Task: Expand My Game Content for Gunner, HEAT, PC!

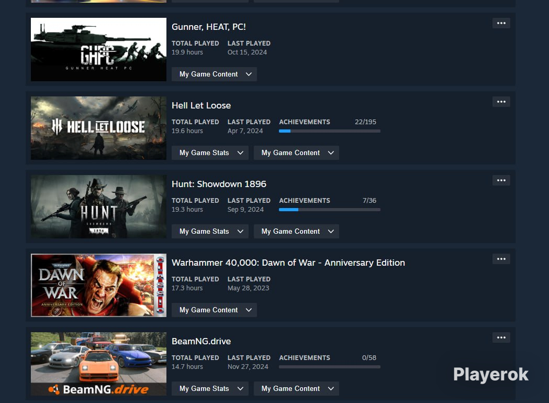Action: tap(214, 74)
